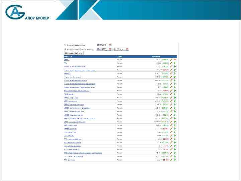The image size is (241, 181).
Task: Click the green plus in FTSE Russia row
Action: (175, 94)
